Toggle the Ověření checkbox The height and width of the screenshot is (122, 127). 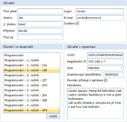pos(77,24)
